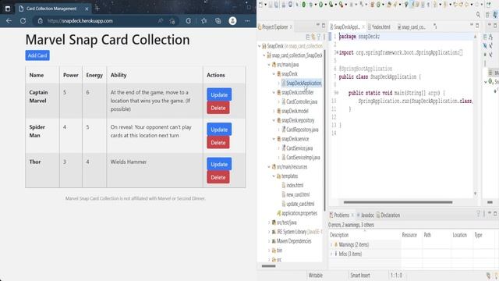Open the tab actions menu in Edge

pos(8,9)
